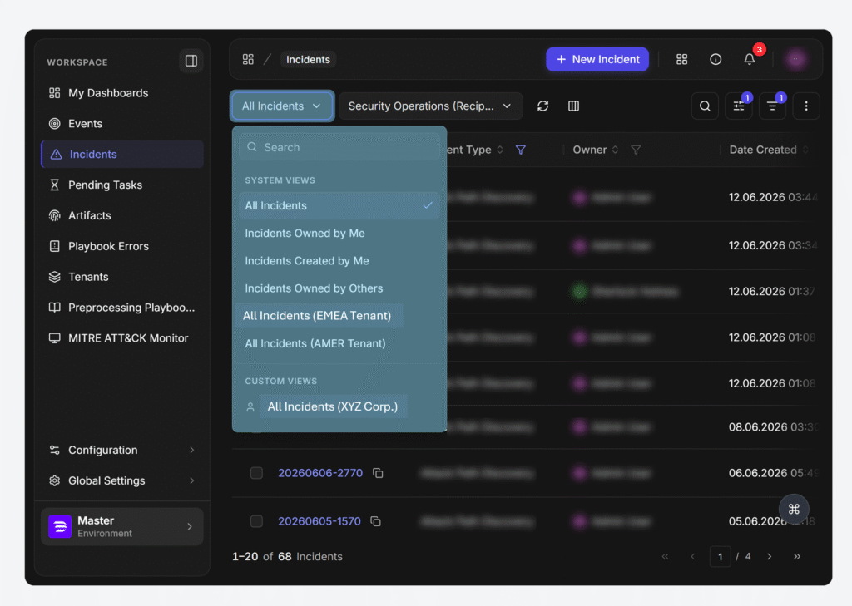Click filter icon on Owner column
Image resolution: width=852 pixels, height=606 pixels.
pos(636,150)
